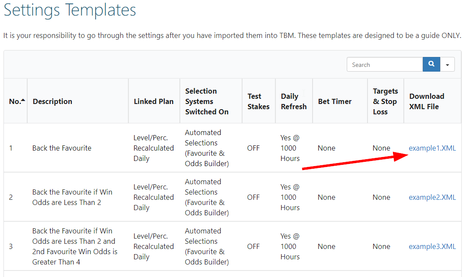Click the blue magnifying glass search button
The width and height of the screenshot is (473, 277).
coord(431,64)
